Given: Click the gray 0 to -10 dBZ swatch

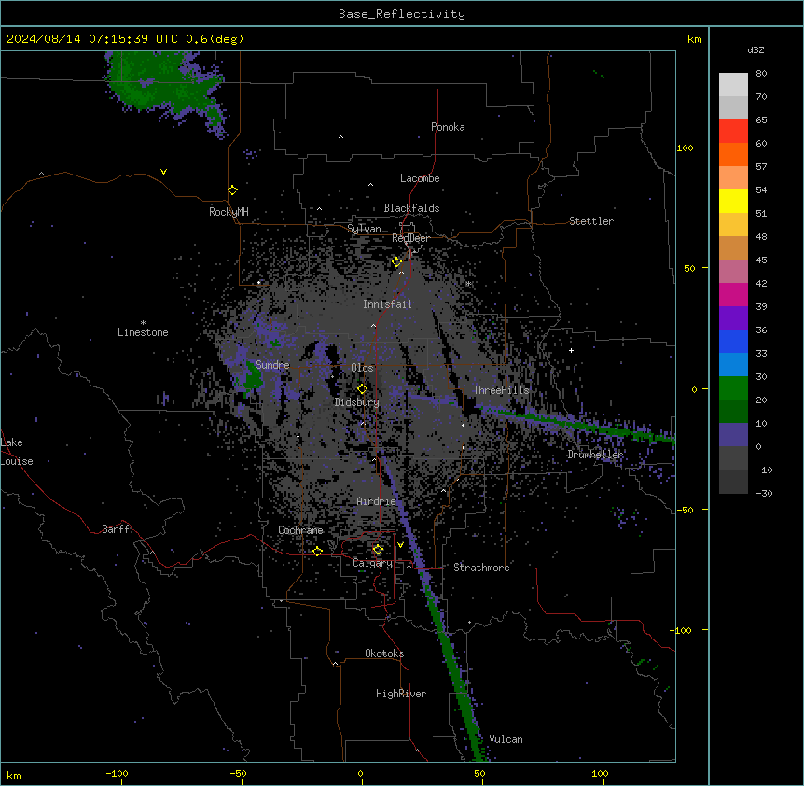Looking at the screenshot, I should tap(733, 458).
